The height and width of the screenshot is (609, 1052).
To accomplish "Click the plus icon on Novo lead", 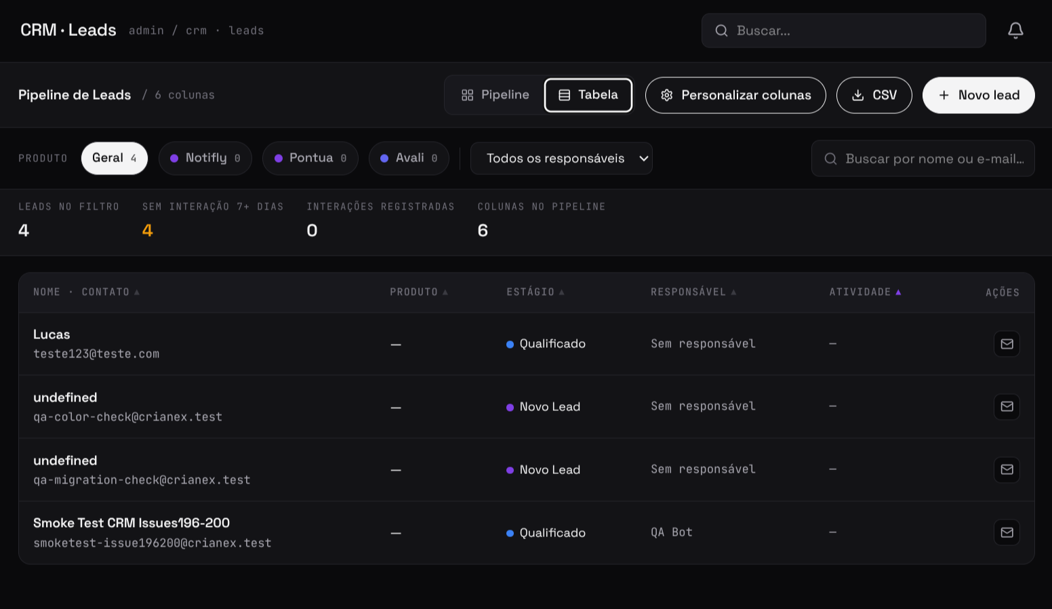I will pyautogui.click(x=944, y=95).
